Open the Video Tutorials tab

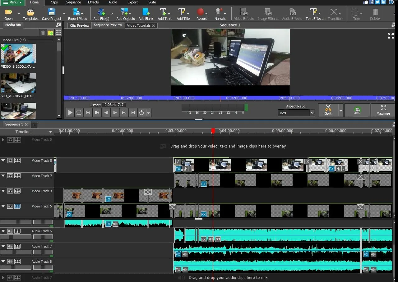pos(139,25)
